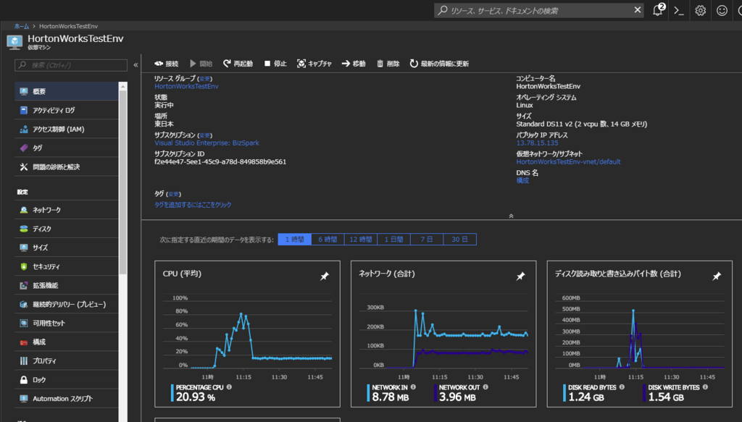Select the 6 時間 time range
The height and width of the screenshot is (422, 742).
328,239
